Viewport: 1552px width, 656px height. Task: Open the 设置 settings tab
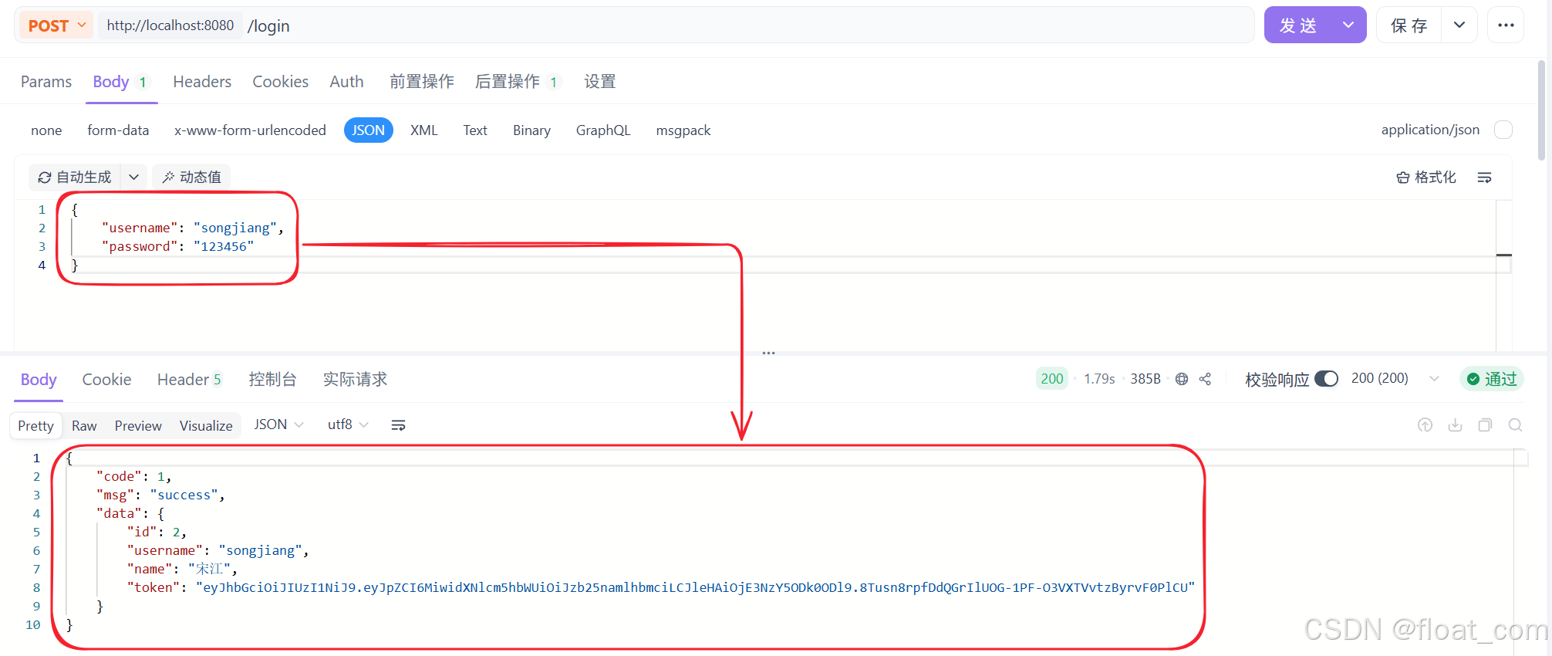600,82
